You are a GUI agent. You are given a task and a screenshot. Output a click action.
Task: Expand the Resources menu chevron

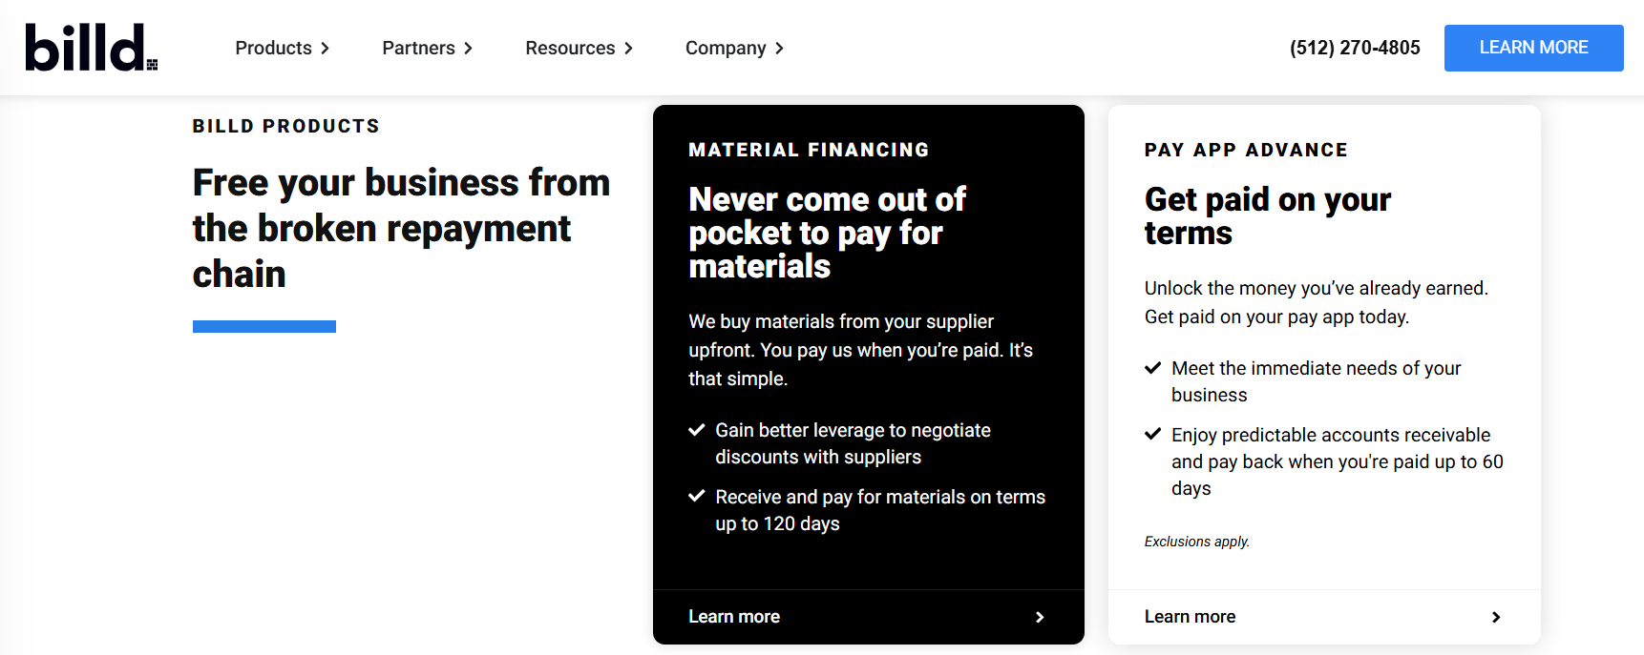(628, 49)
